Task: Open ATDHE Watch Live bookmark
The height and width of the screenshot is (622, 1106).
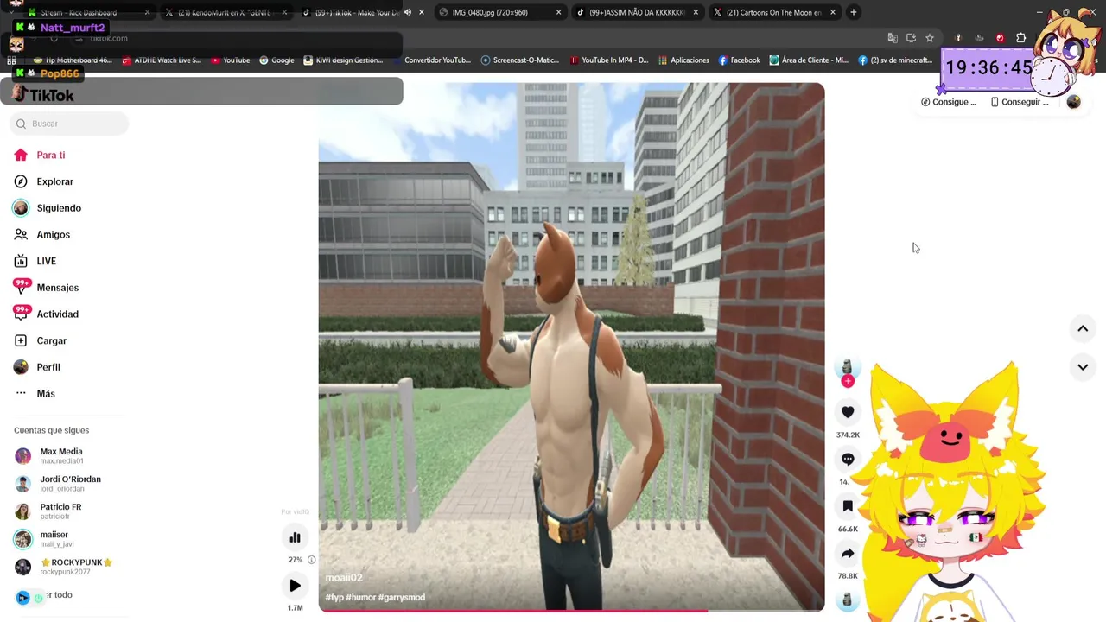Action: click(162, 60)
